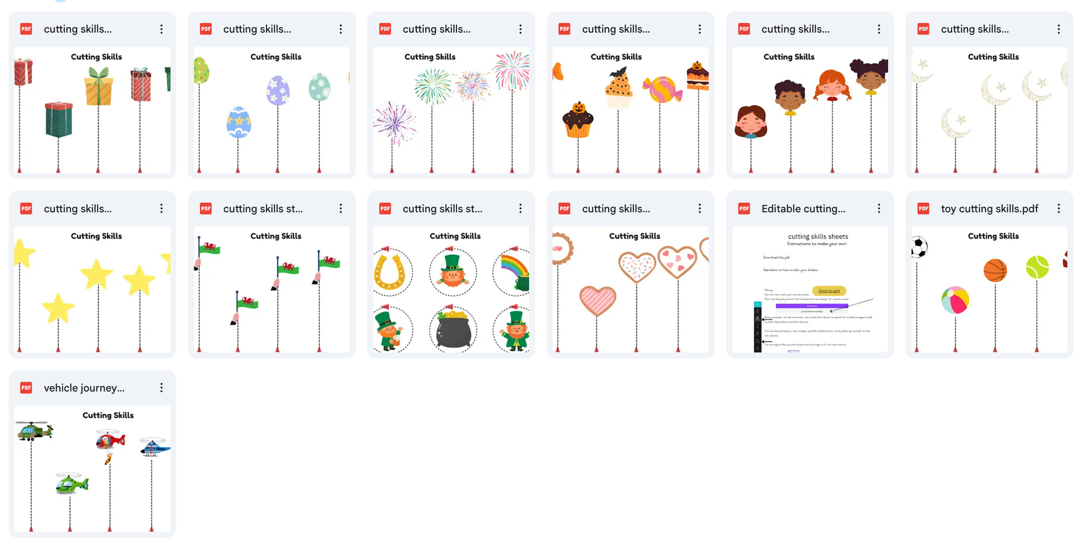The image size is (1083, 545).
Task: Click PDF icon of vehicle journey file
Action: click(26, 388)
